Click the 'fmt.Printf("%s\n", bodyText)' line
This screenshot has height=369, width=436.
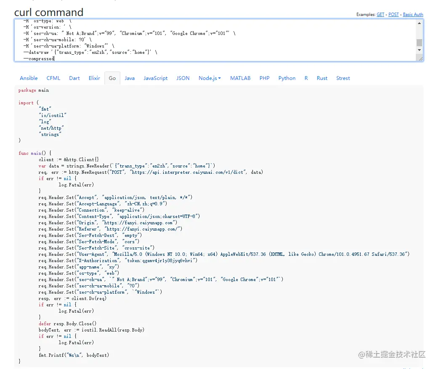click(x=74, y=355)
